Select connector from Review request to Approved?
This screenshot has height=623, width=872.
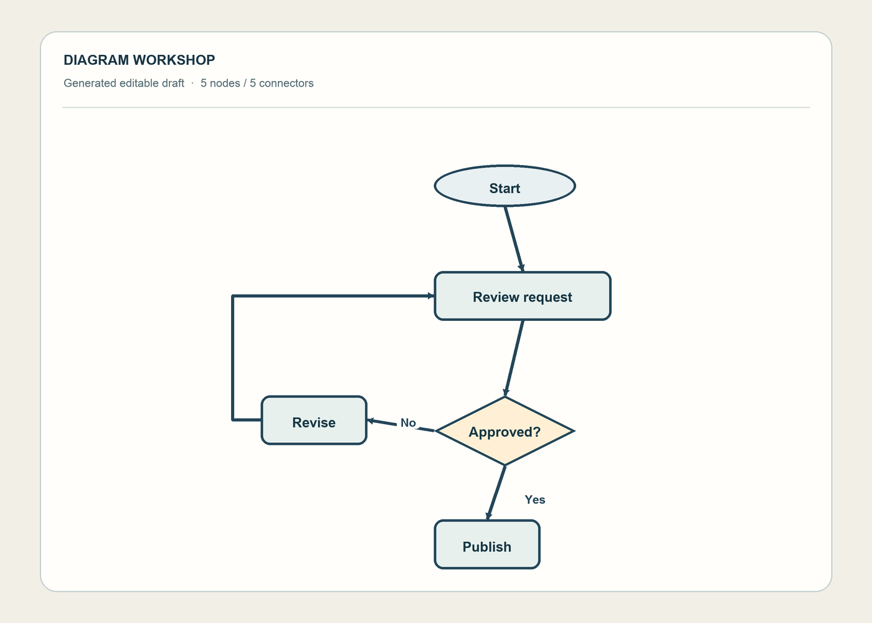pyautogui.click(x=514, y=358)
